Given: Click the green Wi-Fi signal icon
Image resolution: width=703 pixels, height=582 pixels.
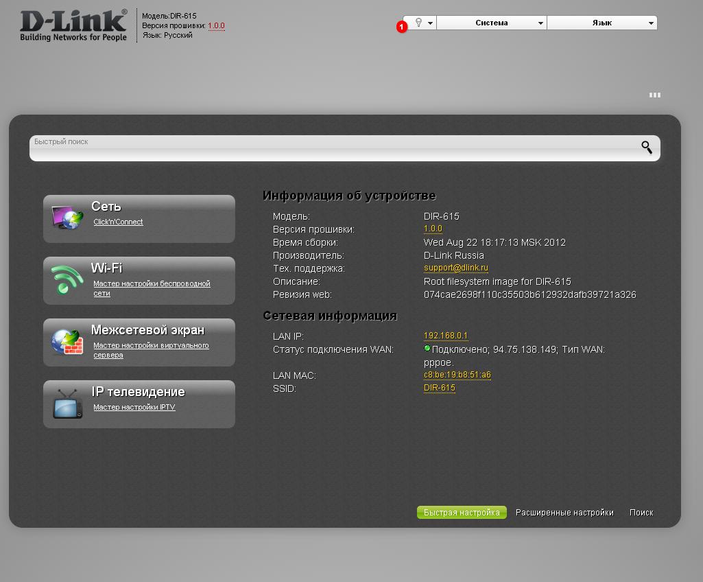Looking at the screenshot, I should (67, 279).
